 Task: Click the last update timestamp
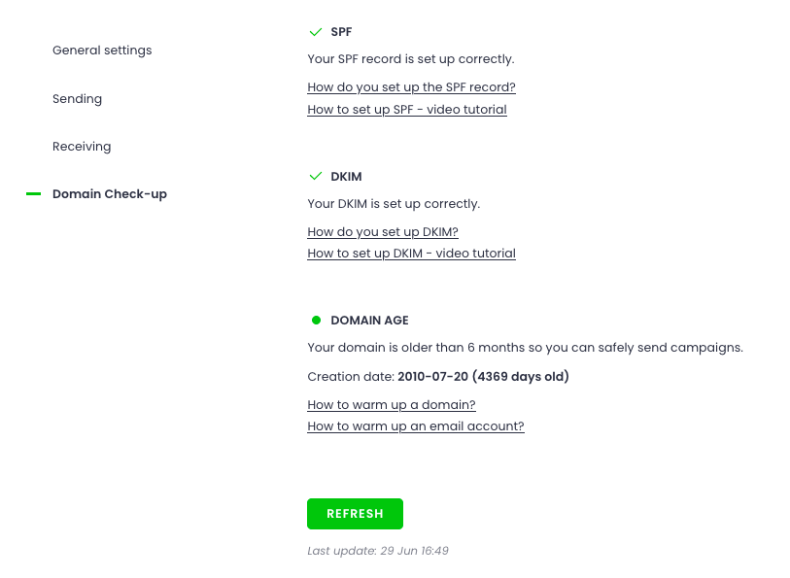(x=378, y=550)
